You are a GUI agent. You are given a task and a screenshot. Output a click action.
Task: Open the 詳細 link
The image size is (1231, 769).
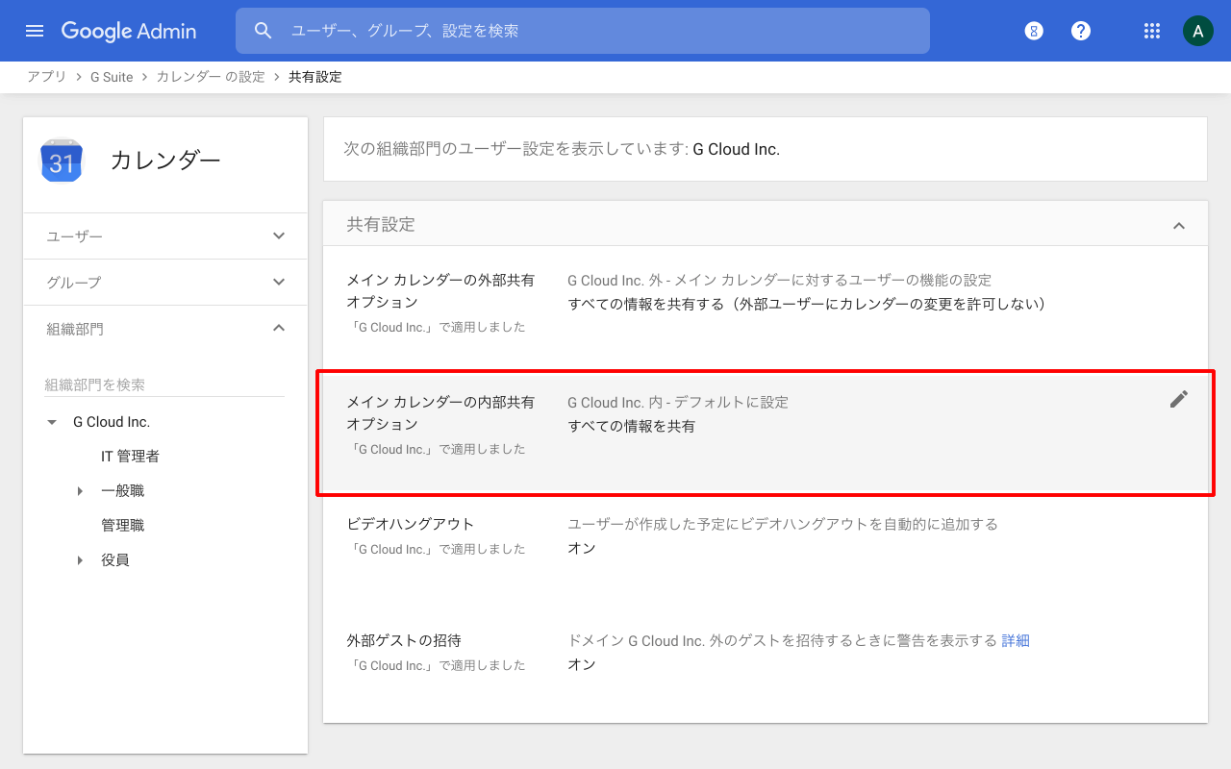pyautogui.click(x=1016, y=640)
